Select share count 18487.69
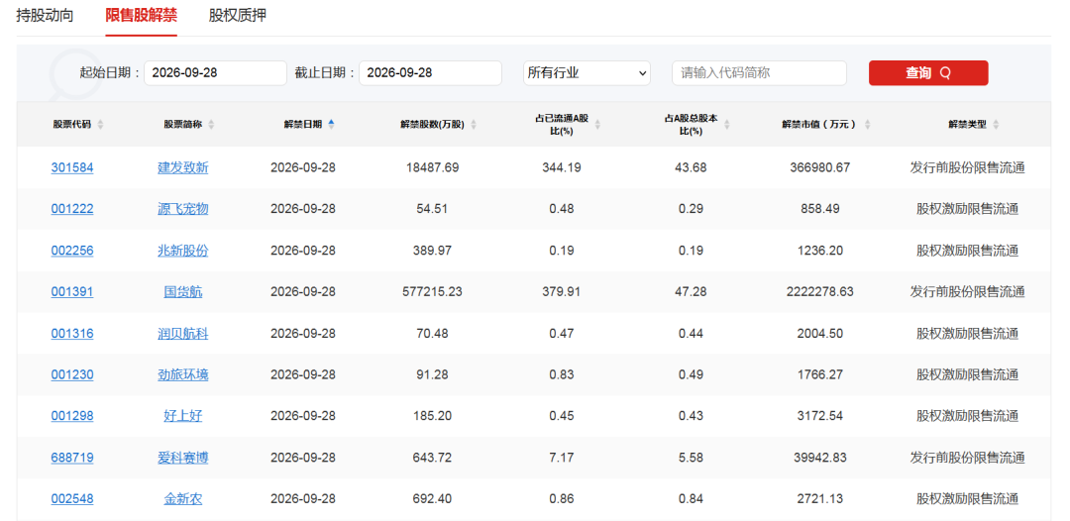The image size is (1070, 521). tap(431, 167)
